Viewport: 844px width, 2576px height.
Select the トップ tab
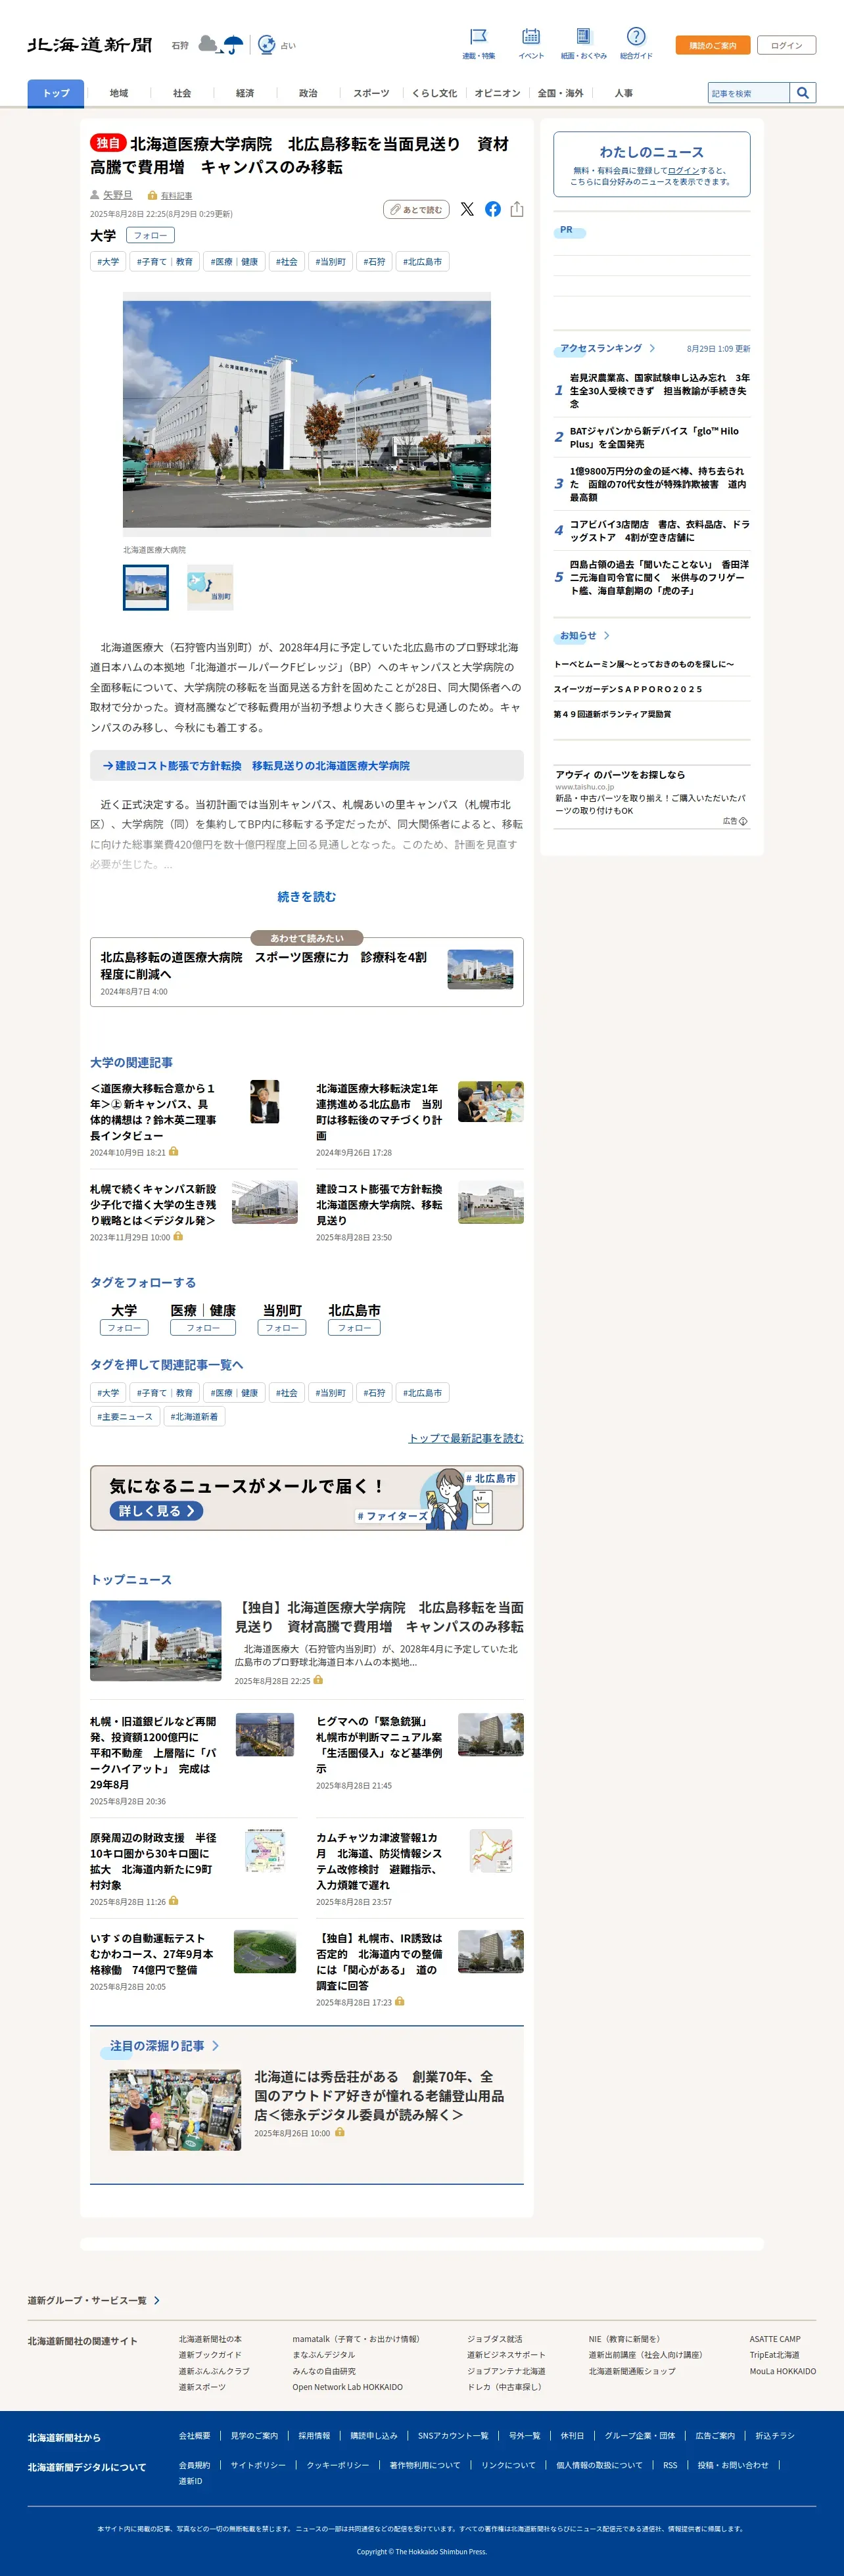tap(56, 93)
